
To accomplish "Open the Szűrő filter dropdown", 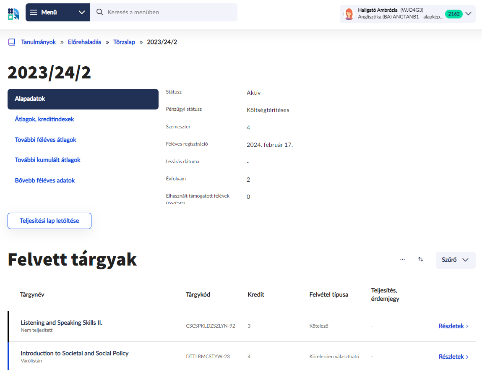I will click(x=455, y=260).
